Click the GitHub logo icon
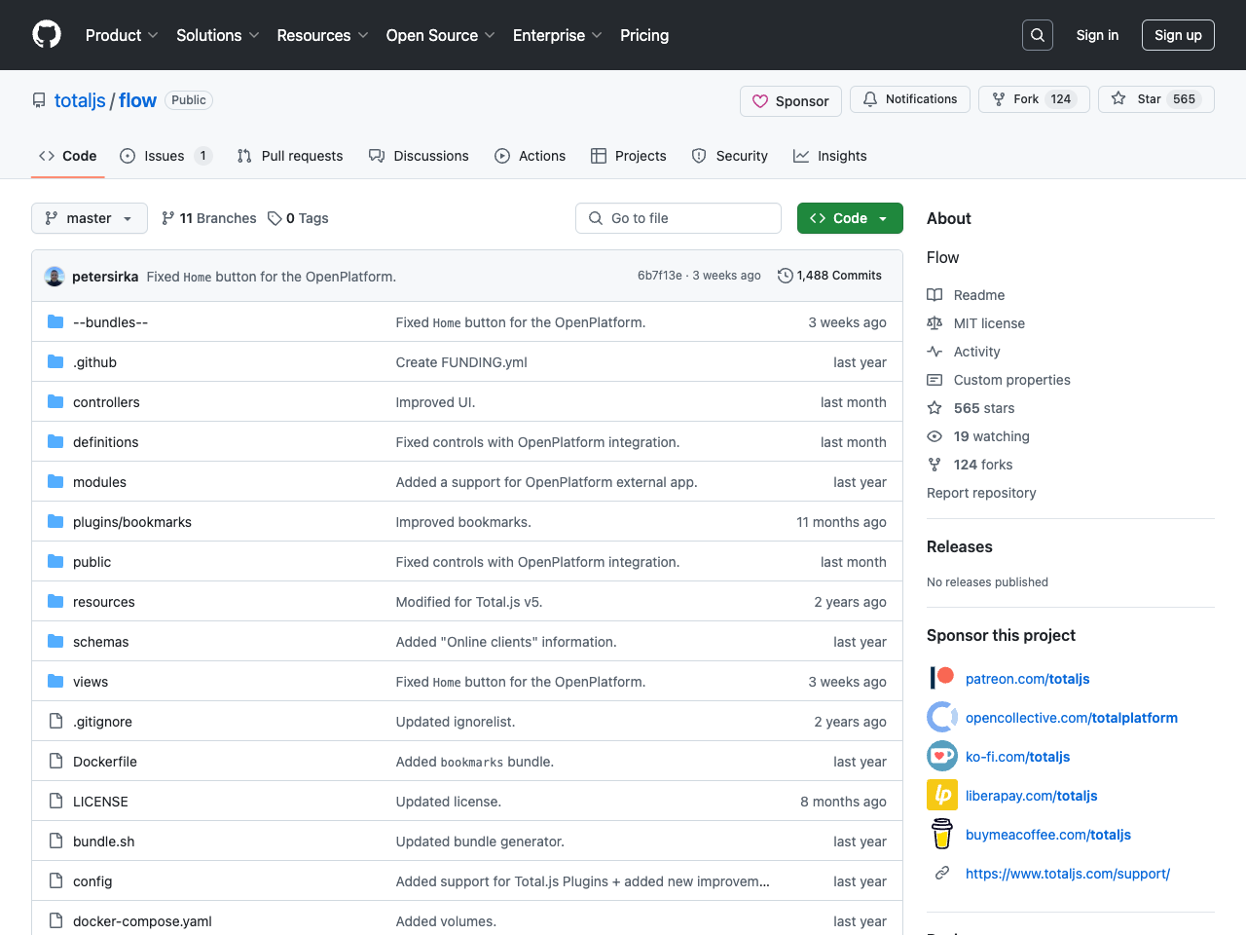This screenshot has height=935, width=1246. 47,35
